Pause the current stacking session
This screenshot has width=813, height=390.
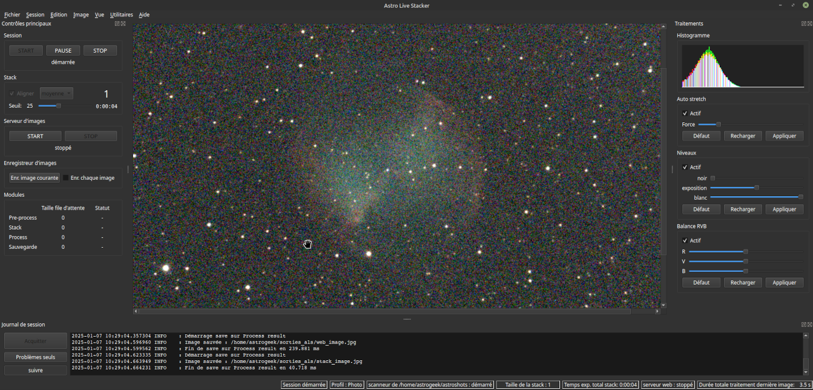(63, 50)
